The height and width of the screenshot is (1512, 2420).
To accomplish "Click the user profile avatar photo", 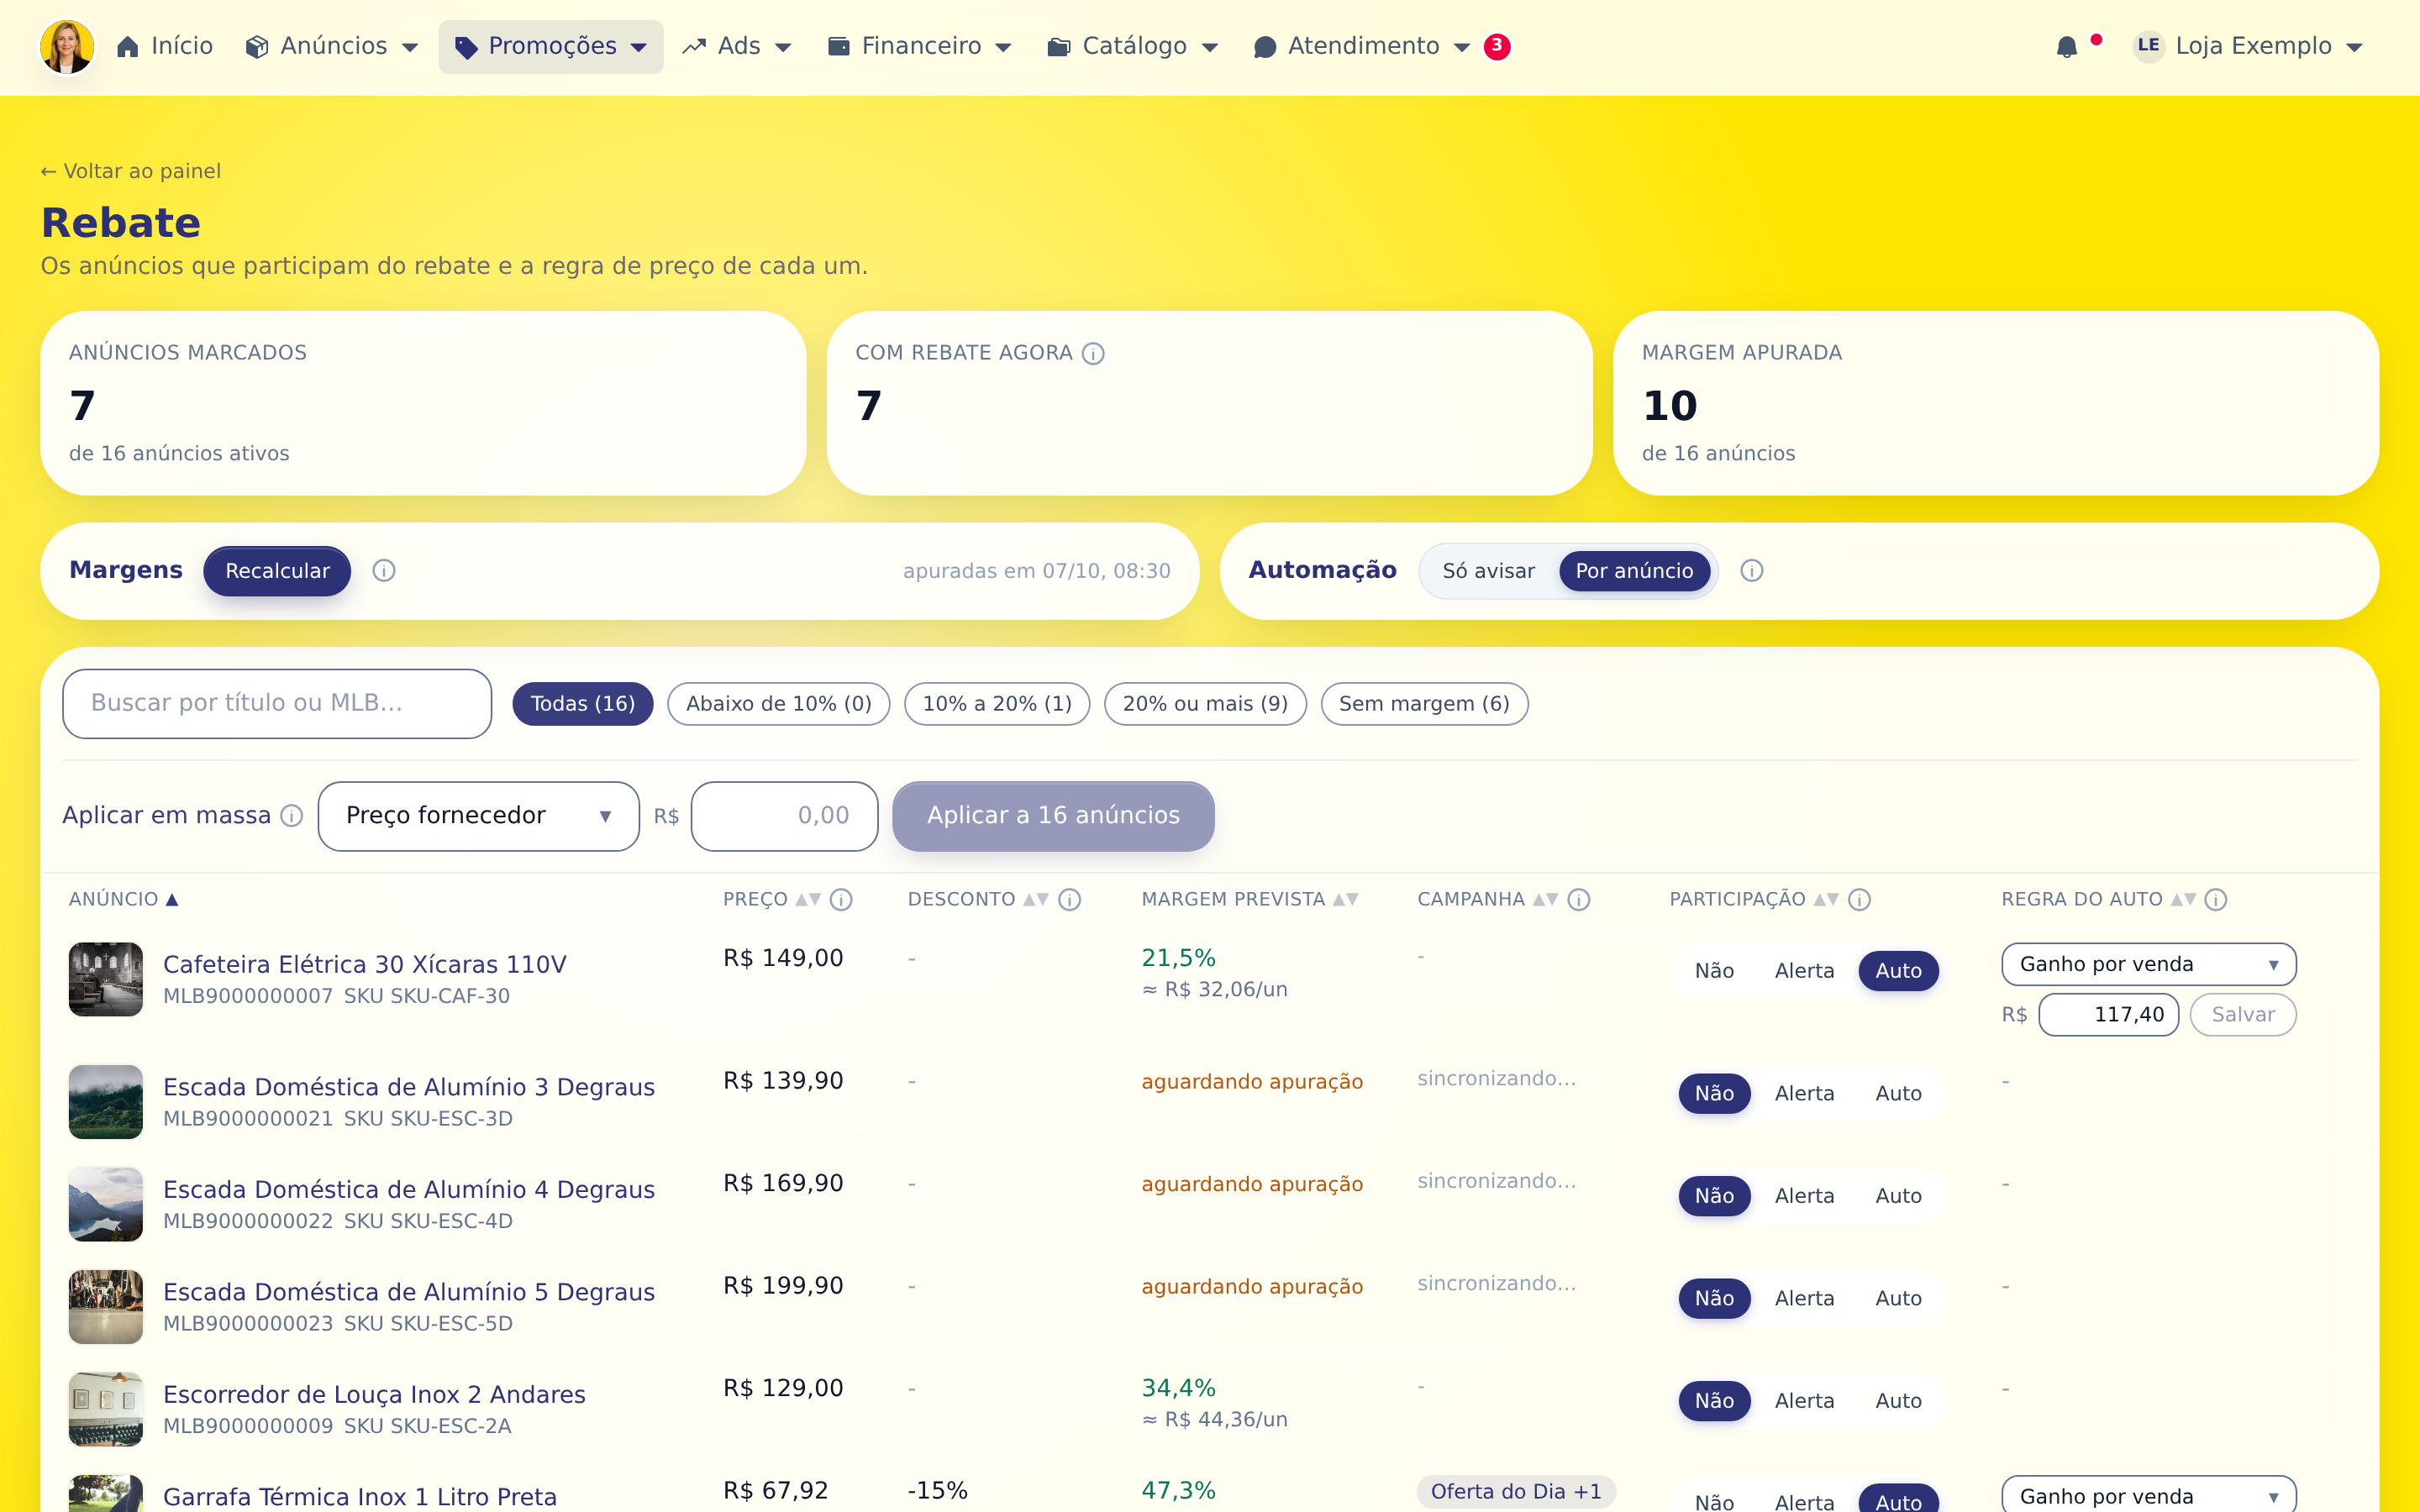I will point(67,46).
